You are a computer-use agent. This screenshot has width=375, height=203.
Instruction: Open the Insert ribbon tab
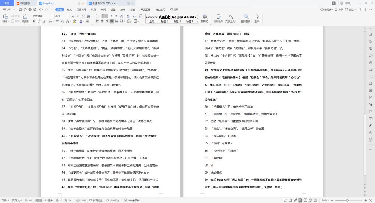[69, 10]
